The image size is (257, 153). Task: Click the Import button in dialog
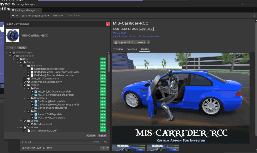(102, 136)
